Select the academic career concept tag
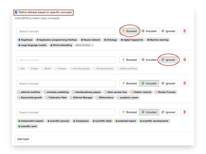206x154 pixels. pos(128,98)
